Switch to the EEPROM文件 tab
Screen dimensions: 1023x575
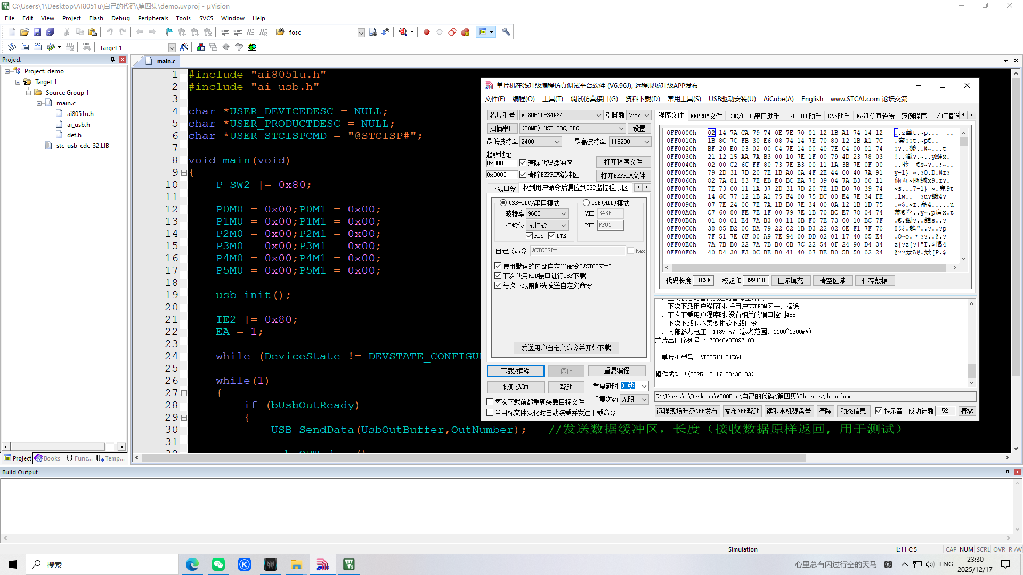pyautogui.click(x=705, y=116)
